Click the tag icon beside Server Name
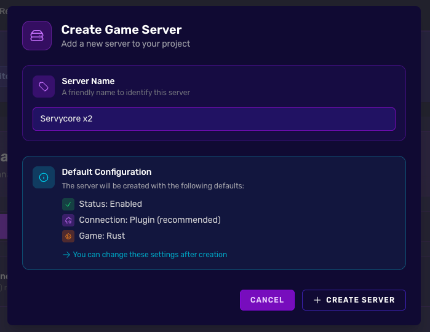The width and height of the screenshot is (430, 332). tap(44, 87)
